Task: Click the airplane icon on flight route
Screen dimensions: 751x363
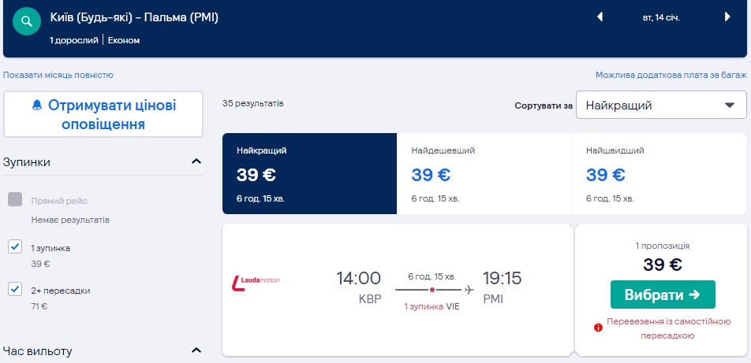Action: click(469, 289)
